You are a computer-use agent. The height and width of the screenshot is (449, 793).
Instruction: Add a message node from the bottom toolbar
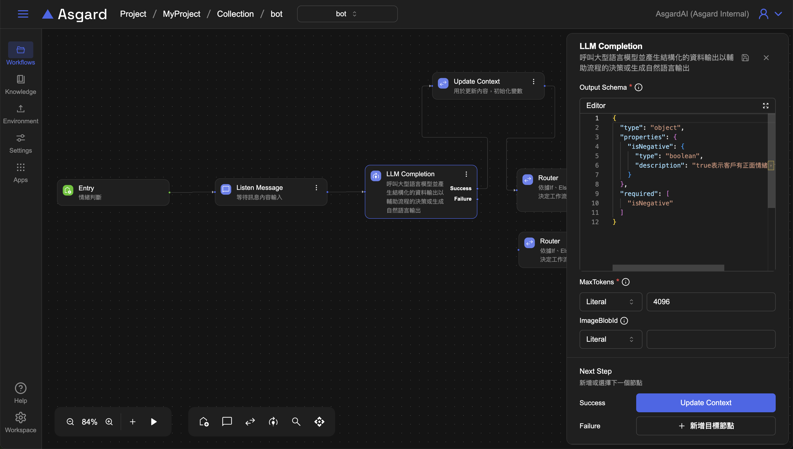pos(227,421)
